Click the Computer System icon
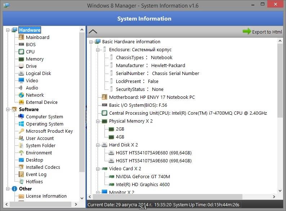This screenshot has width=286, height=211. point(21,117)
